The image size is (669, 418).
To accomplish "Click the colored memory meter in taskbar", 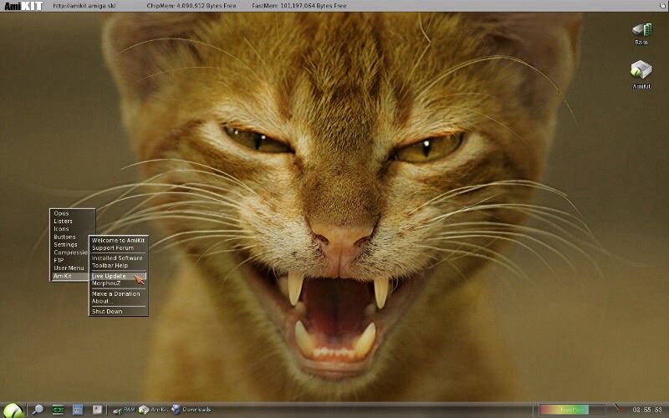I will [571, 410].
